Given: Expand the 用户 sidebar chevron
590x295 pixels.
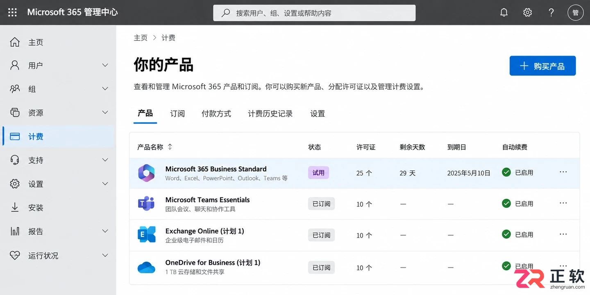Looking at the screenshot, I should coord(105,65).
